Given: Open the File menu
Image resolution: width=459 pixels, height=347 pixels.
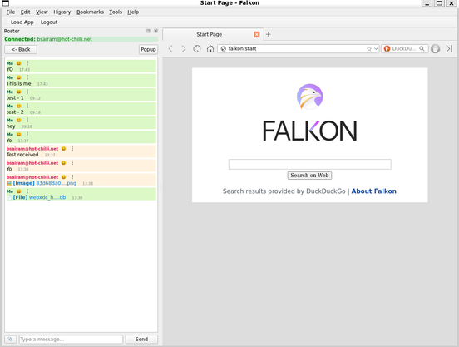Looking at the screenshot, I should pos(11,12).
